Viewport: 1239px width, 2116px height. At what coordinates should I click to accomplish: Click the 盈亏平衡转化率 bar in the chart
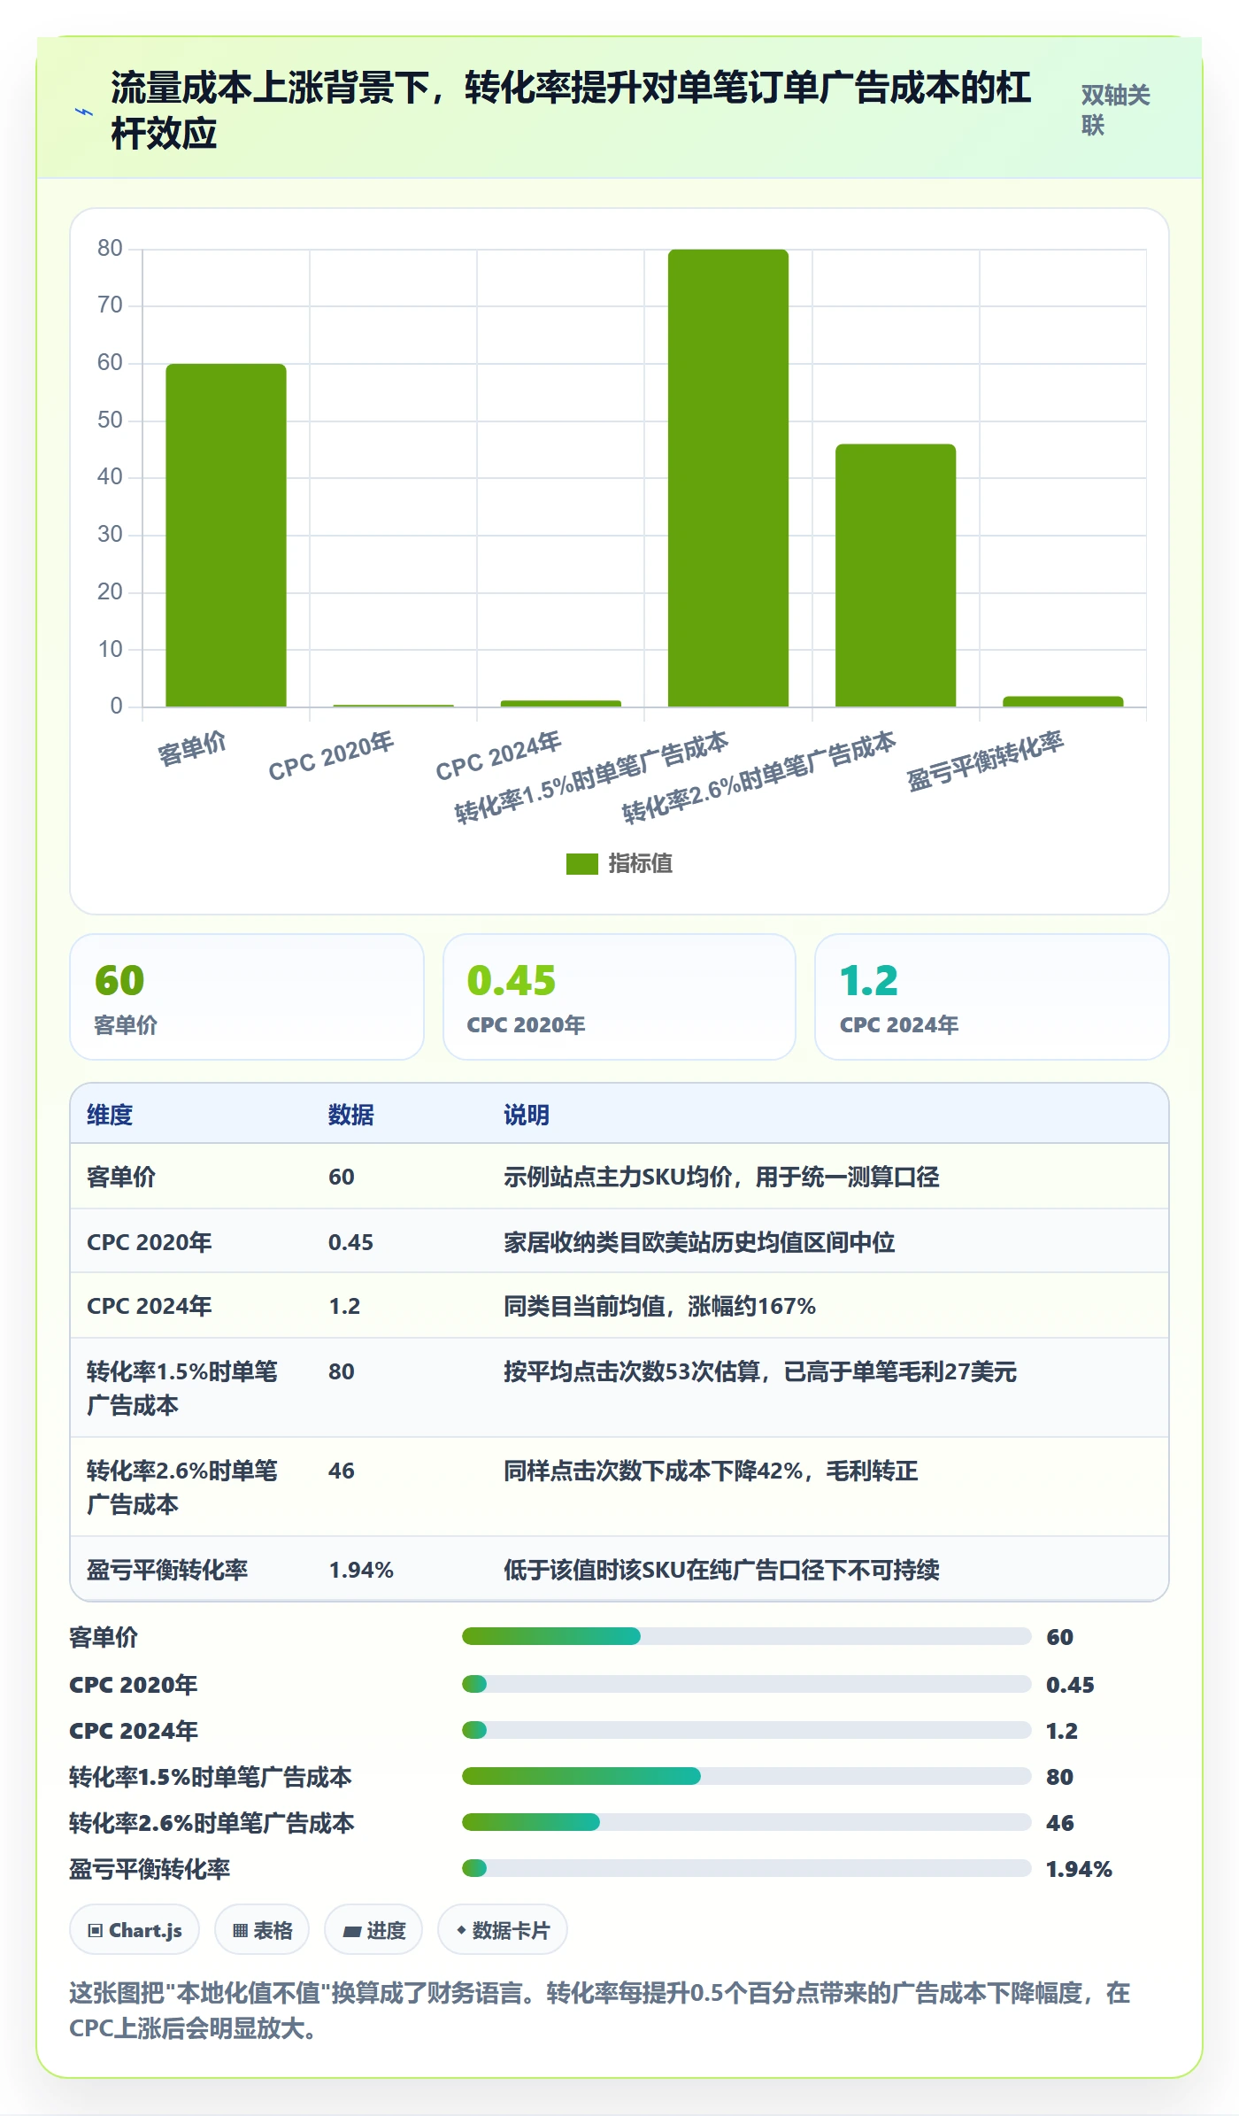click(x=1063, y=701)
